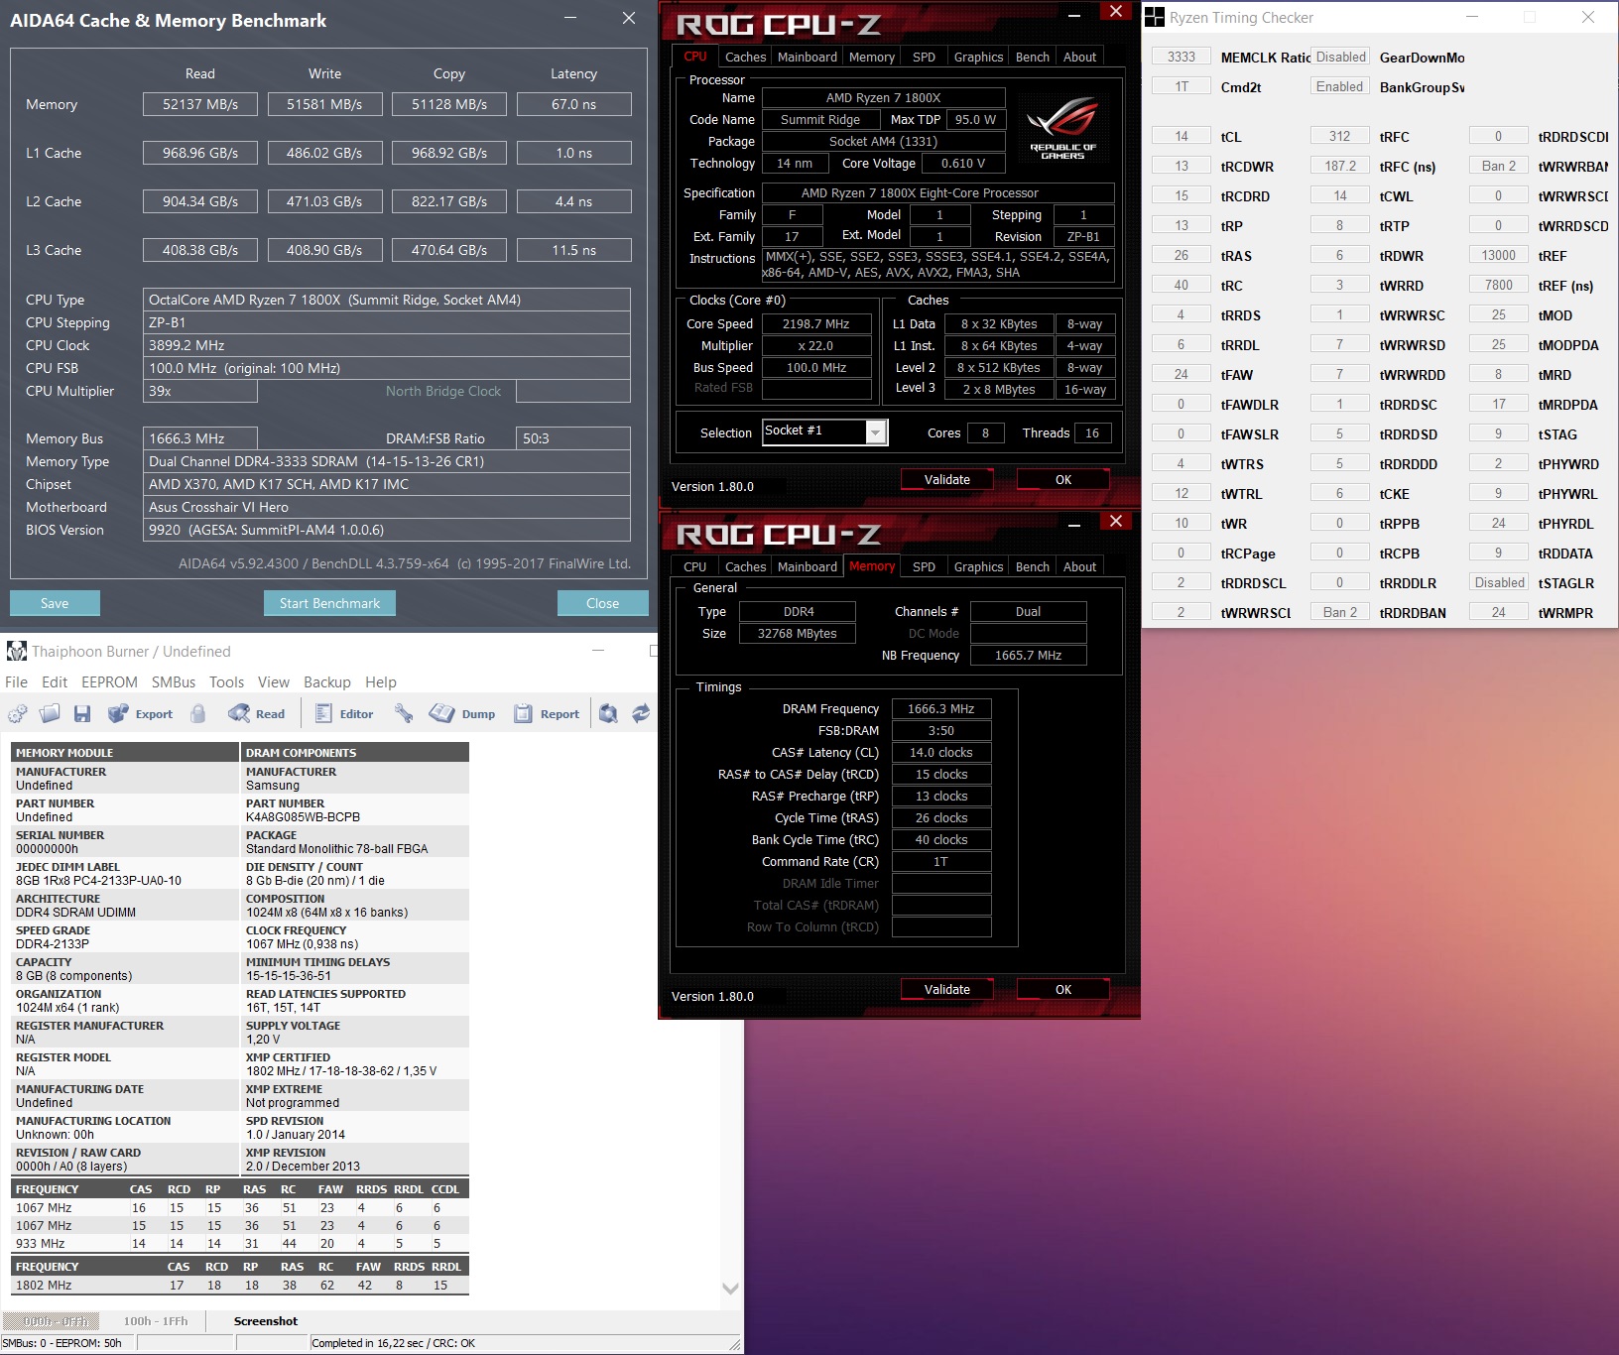Open the SMBus menu in Thaiphoon Burner
The image size is (1619, 1355).
click(174, 681)
